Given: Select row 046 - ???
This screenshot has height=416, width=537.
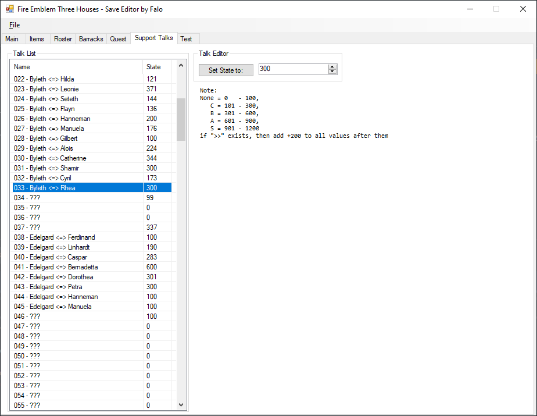Looking at the screenshot, I should click(92, 317).
